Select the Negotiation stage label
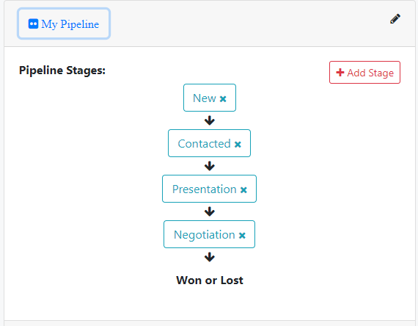 pos(204,235)
